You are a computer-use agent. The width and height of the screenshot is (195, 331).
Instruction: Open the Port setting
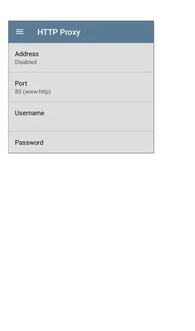[x=81, y=87]
